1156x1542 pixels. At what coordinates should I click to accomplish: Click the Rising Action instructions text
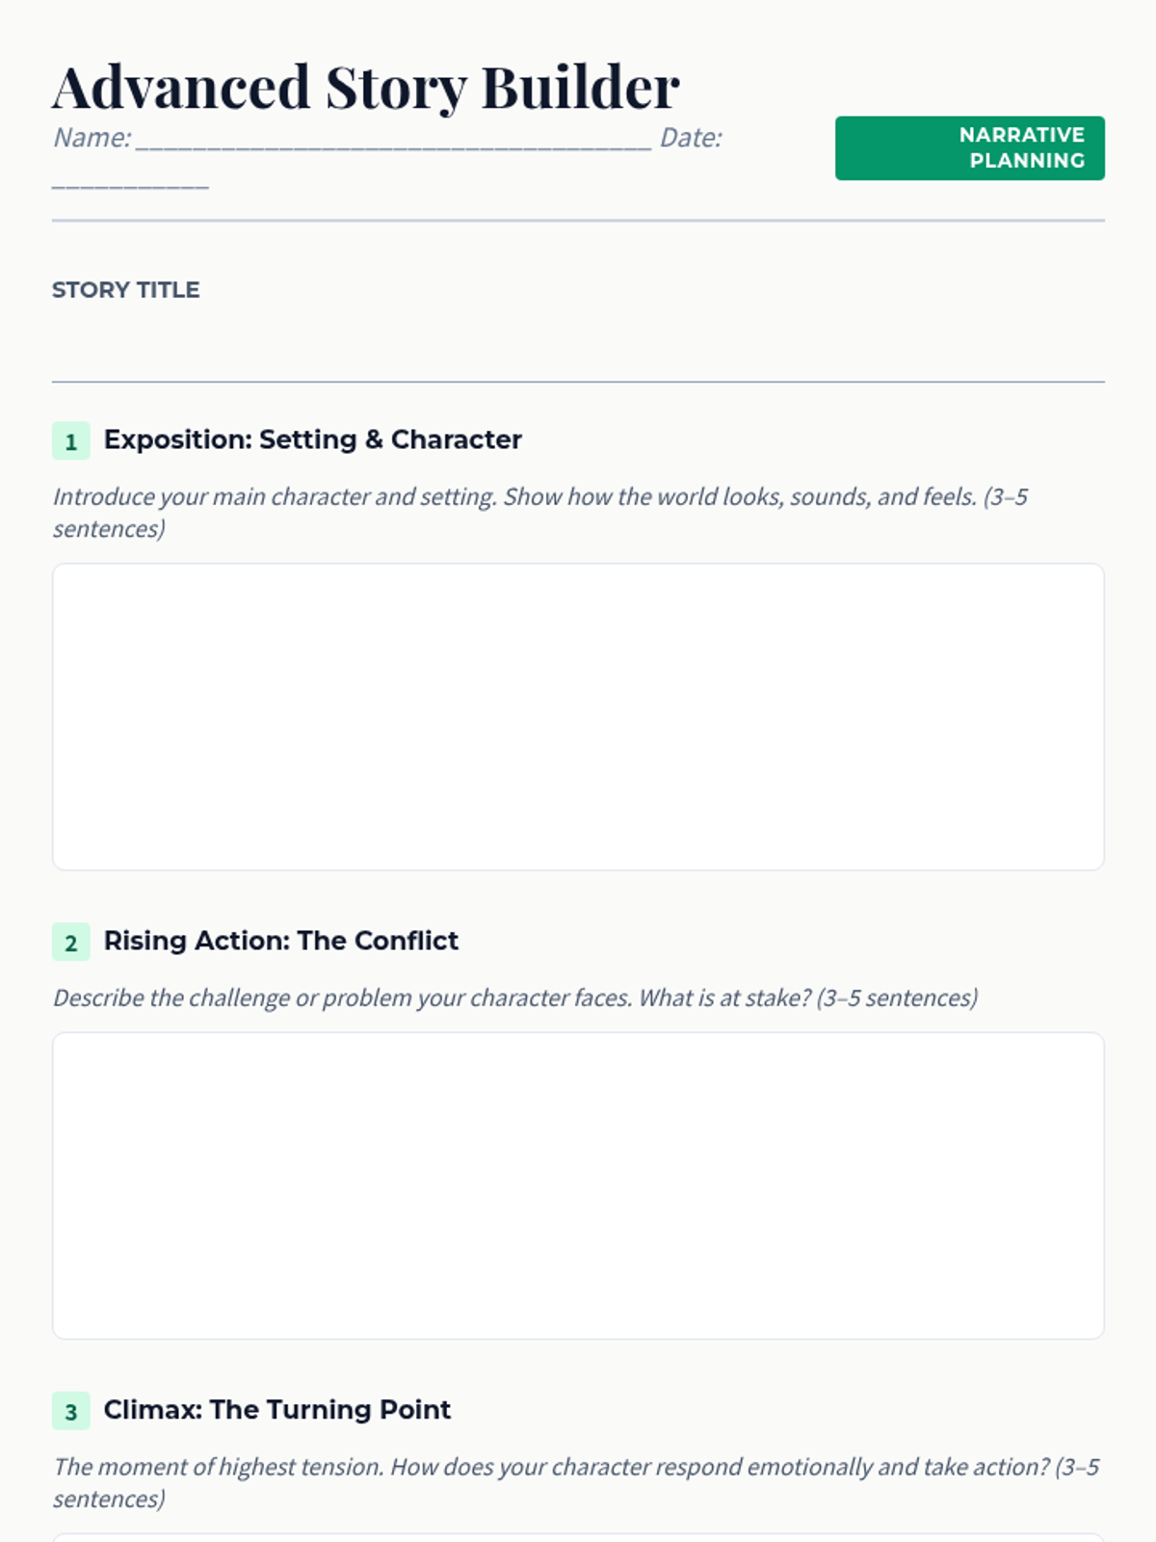click(x=515, y=997)
